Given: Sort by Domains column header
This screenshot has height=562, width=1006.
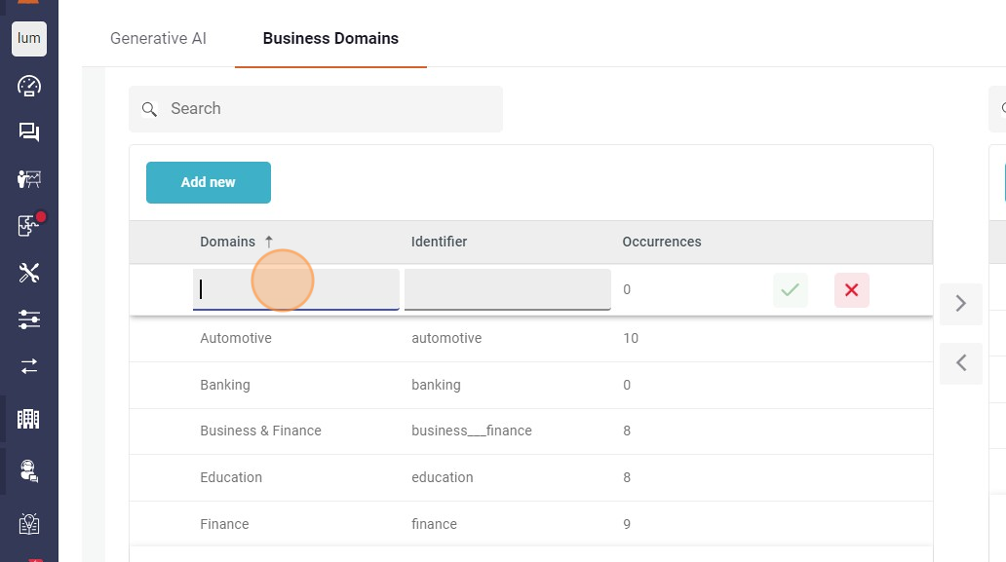Looking at the screenshot, I should click(x=228, y=242).
